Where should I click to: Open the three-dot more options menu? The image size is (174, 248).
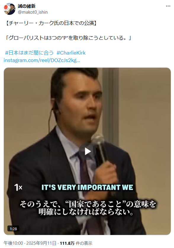coord(168,6)
